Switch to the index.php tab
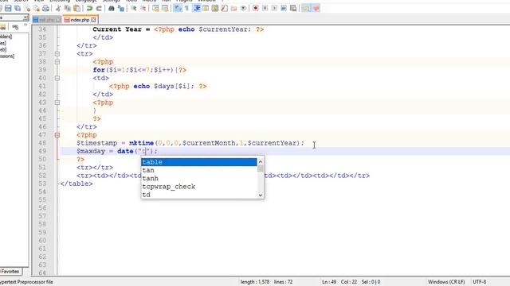 coord(80,20)
